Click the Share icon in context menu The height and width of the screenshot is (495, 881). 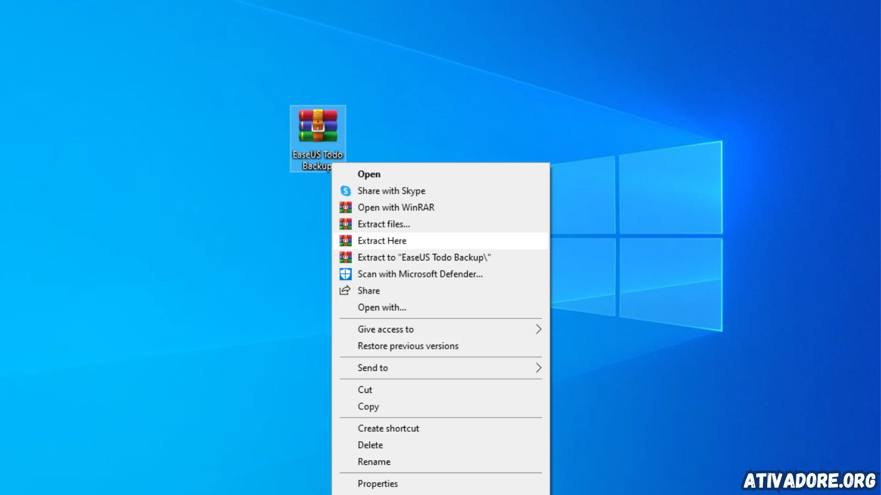[x=344, y=291]
